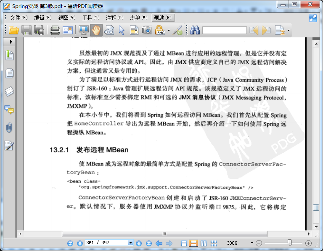Click heading 13.2.1 发布远程 MBean
The height and width of the screenshot is (251, 323).
point(89,150)
